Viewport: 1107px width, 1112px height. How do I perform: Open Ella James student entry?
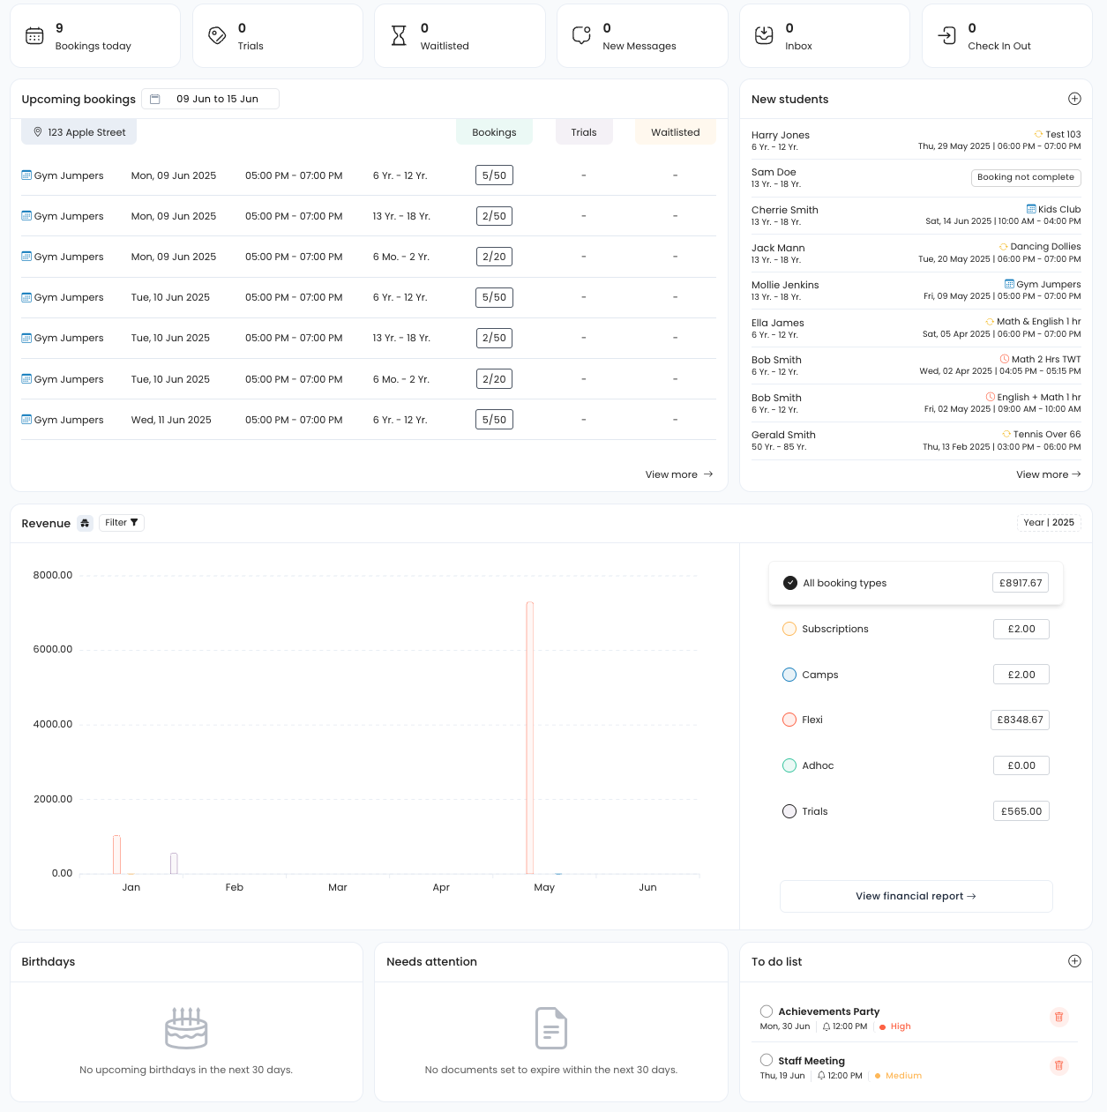coord(916,328)
